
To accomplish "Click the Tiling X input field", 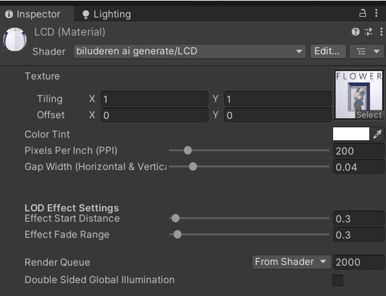I will pyautogui.click(x=154, y=99).
